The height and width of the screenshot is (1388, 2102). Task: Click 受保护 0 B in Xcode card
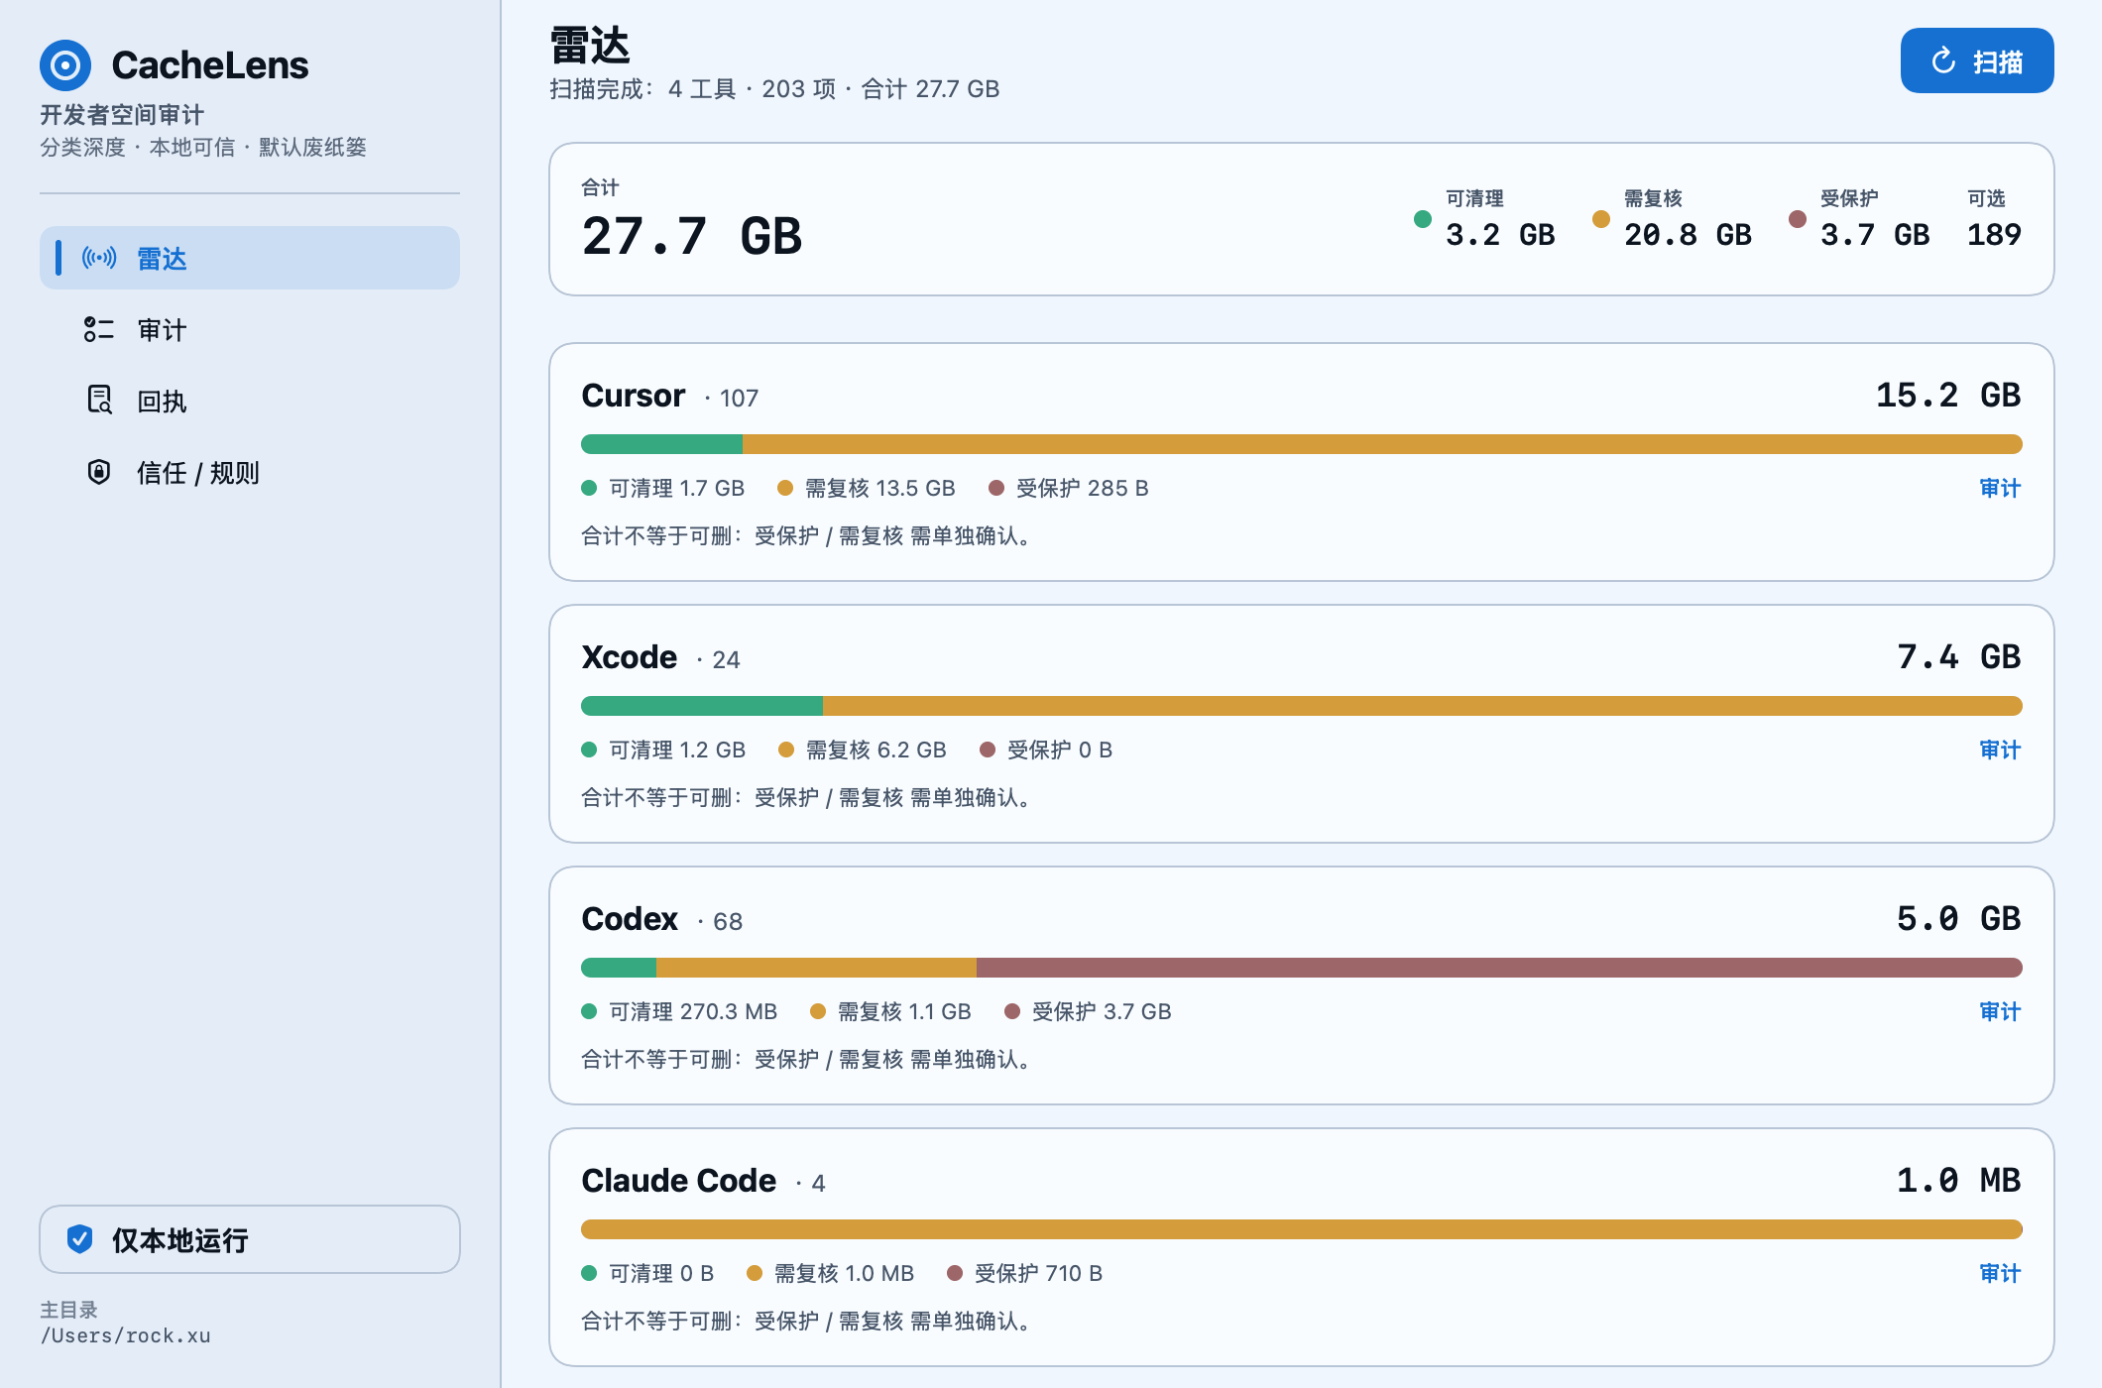pyautogui.click(x=1060, y=750)
